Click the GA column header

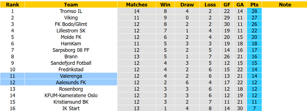click(x=240, y=5)
